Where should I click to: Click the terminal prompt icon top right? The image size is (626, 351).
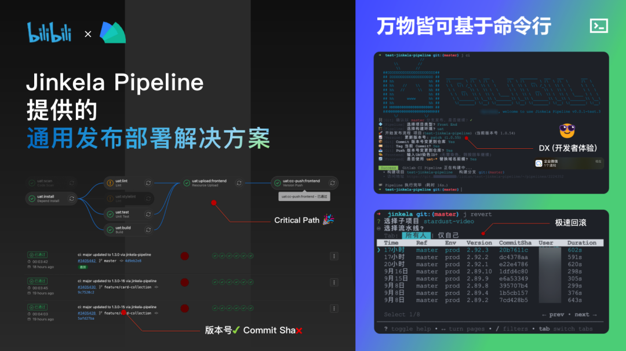[x=599, y=26]
